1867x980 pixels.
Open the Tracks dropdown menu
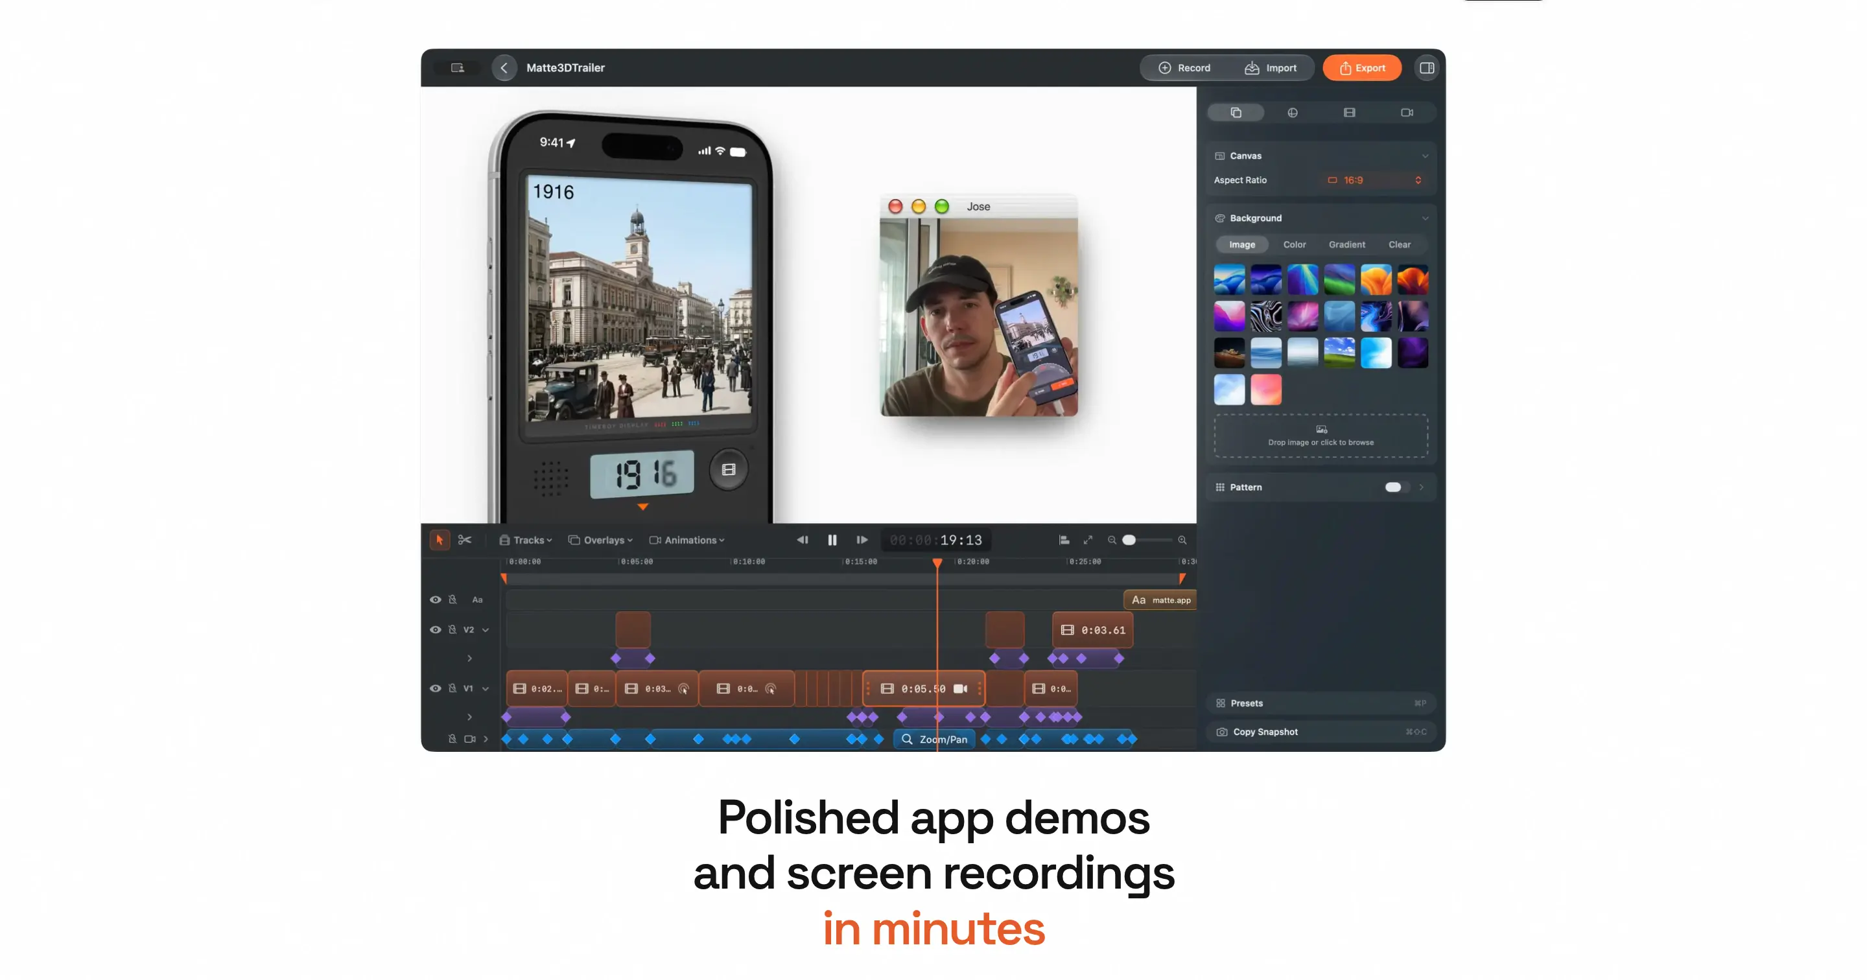[x=526, y=540]
